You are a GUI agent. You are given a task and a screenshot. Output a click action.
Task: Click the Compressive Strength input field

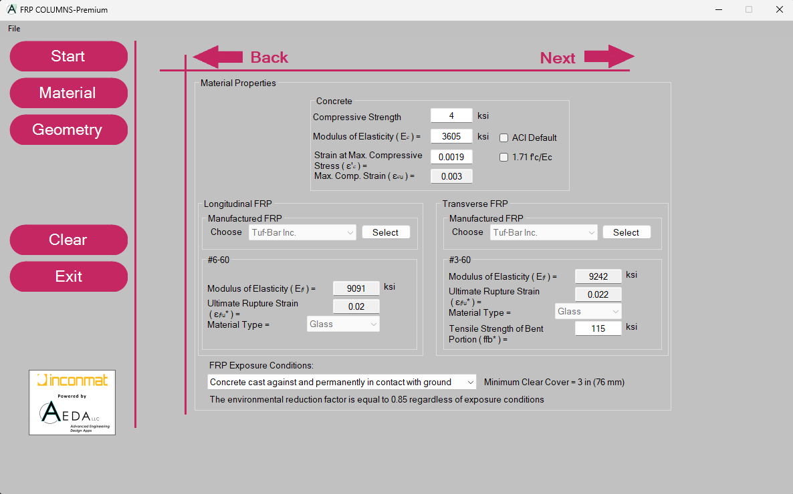click(451, 116)
